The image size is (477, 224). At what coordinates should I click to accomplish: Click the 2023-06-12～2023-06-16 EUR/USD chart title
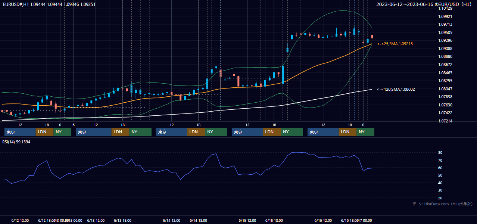coord(424,4)
